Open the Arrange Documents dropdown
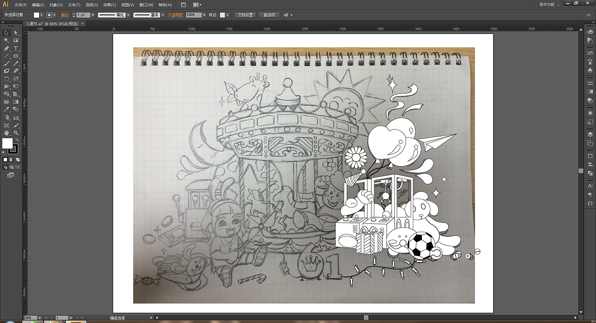The image size is (596, 323). point(197,5)
